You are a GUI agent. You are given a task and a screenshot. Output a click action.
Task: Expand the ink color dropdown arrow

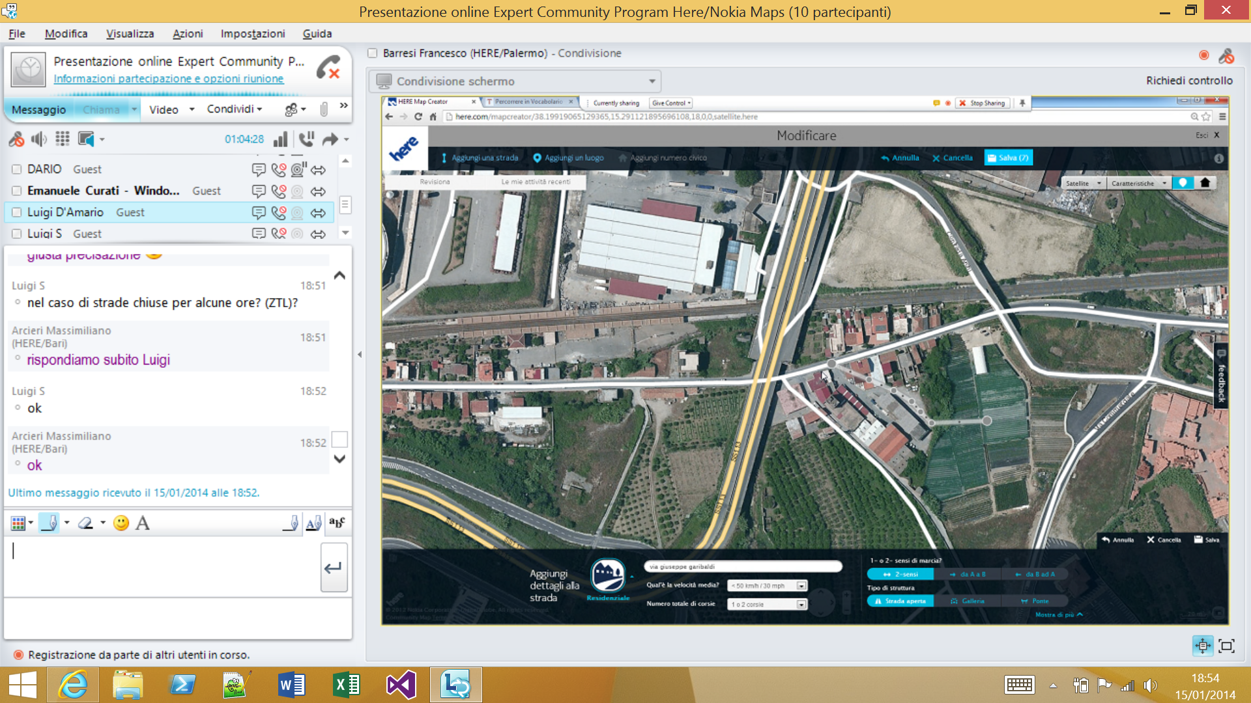[x=31, y=523]
